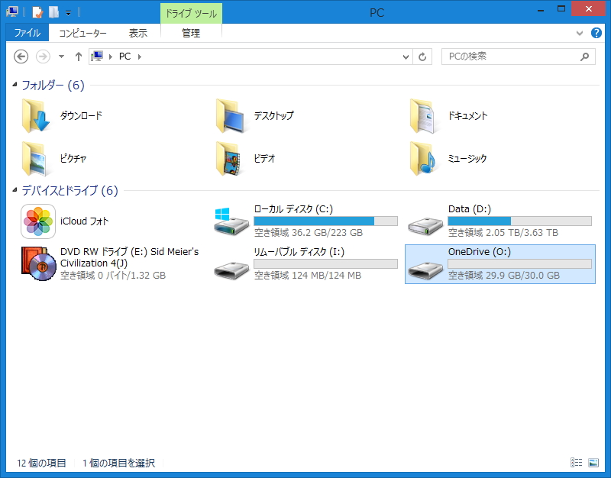
Task: Open the Quick Access Toolbar customize dropdown
Action: pyautogui.click(x=68, y=12)
